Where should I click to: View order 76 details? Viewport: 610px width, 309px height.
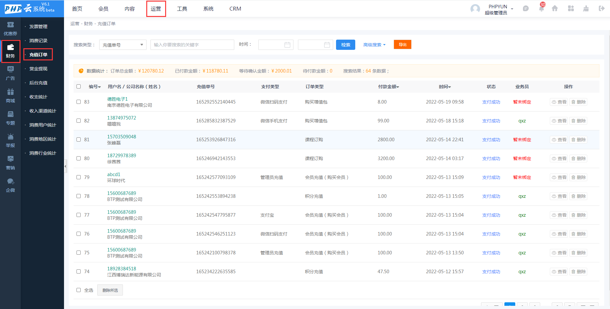[559, 234]
